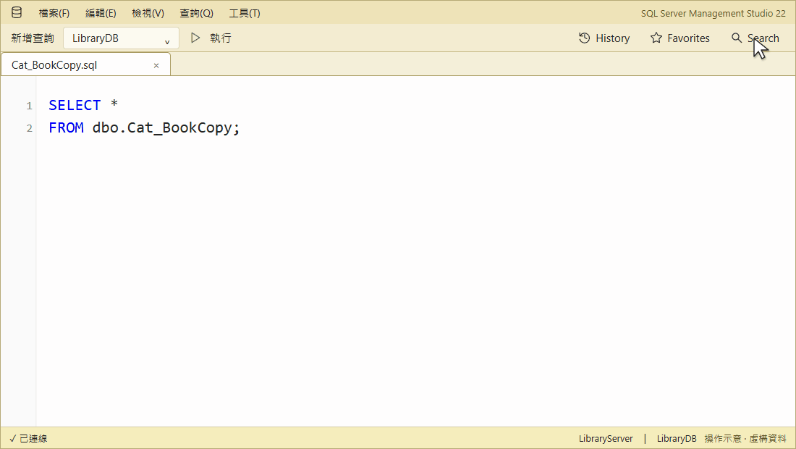
Task: Click LibraryDB in the status bar
Action: (677, 438)
